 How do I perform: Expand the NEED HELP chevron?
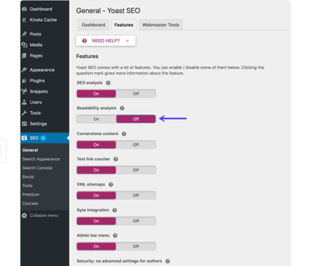click(127, 41)
